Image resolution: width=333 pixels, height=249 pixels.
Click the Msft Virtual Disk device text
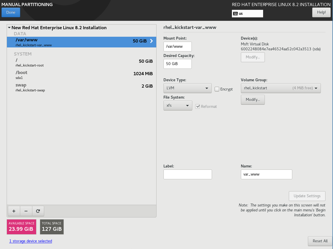(255, 44)
